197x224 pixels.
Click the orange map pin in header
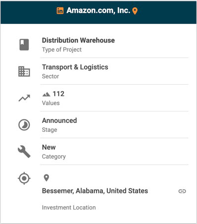point(135,11)
